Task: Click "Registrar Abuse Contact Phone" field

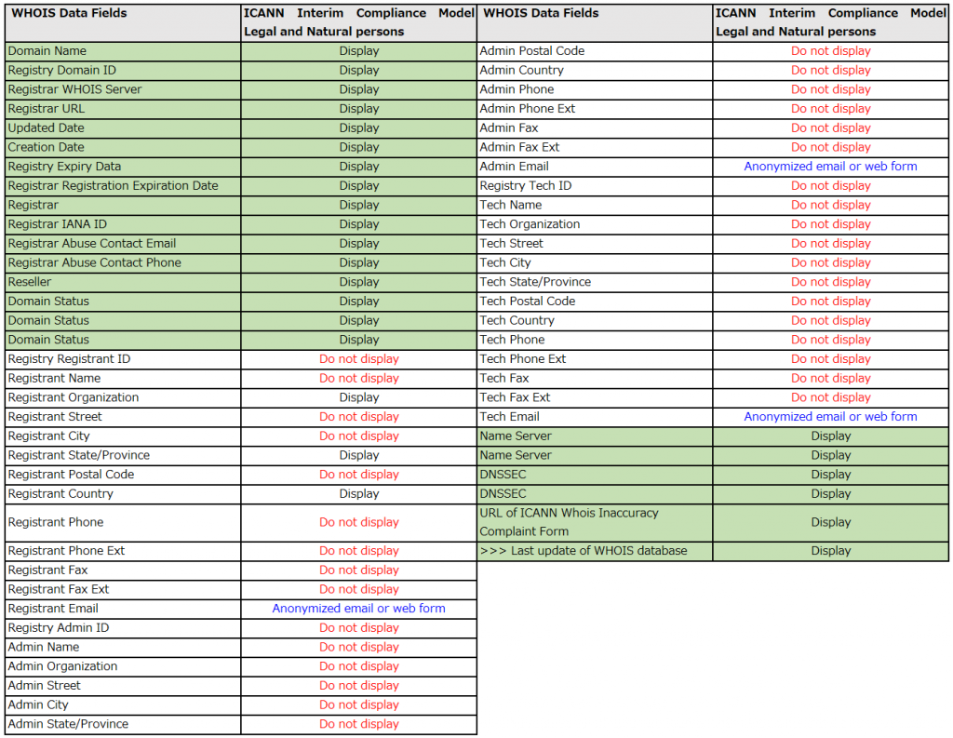Action: coord(123,262)
